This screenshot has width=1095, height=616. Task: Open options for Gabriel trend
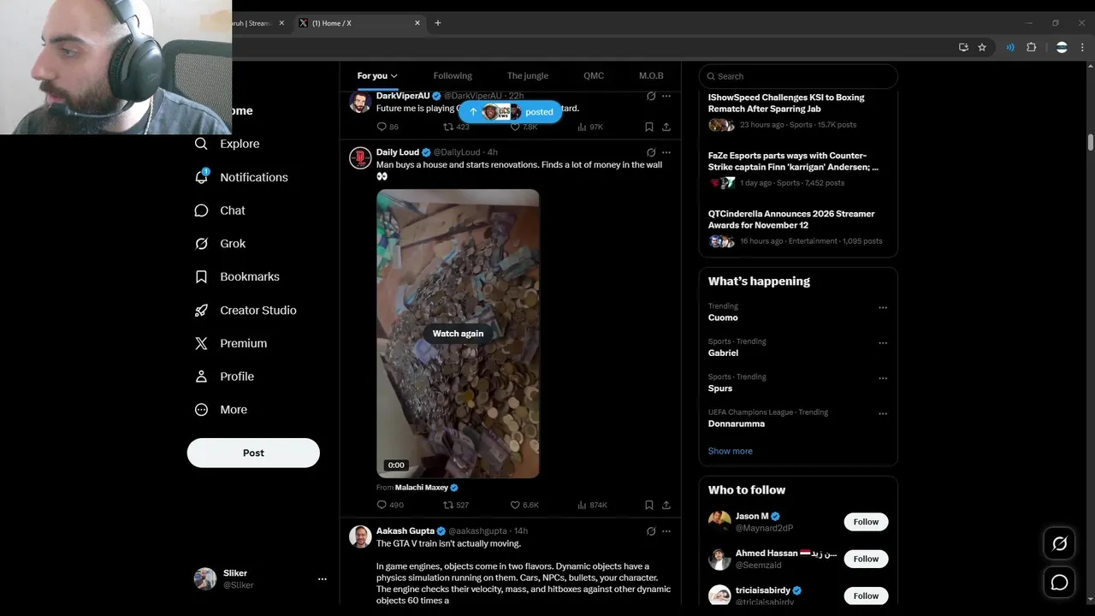point(883,343)
